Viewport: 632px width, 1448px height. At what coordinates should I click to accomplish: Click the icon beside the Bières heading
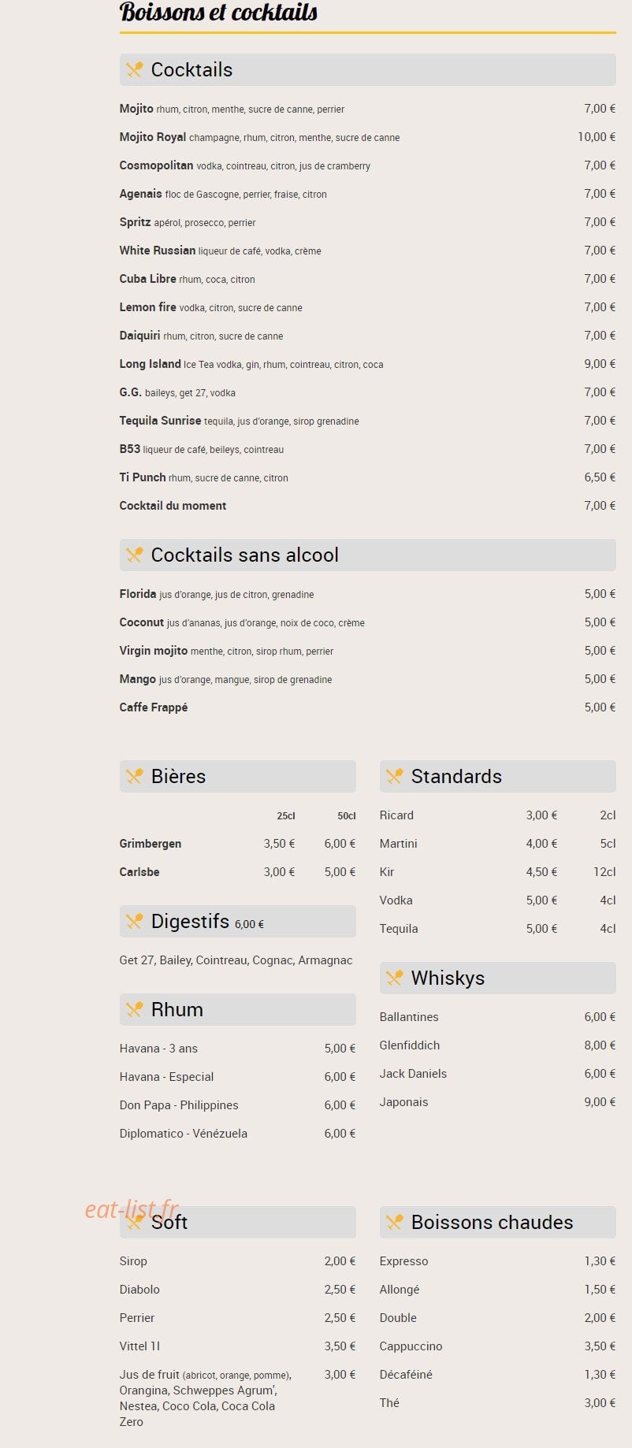point(135,777)
